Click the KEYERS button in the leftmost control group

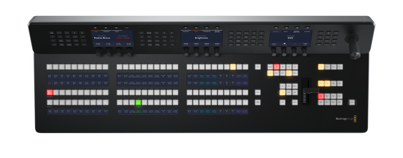click(67, 33)
